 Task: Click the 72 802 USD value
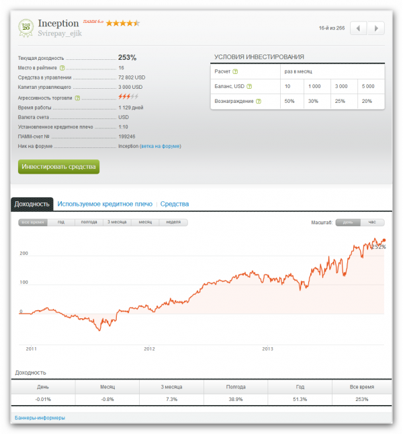click(x=132, y=77)
